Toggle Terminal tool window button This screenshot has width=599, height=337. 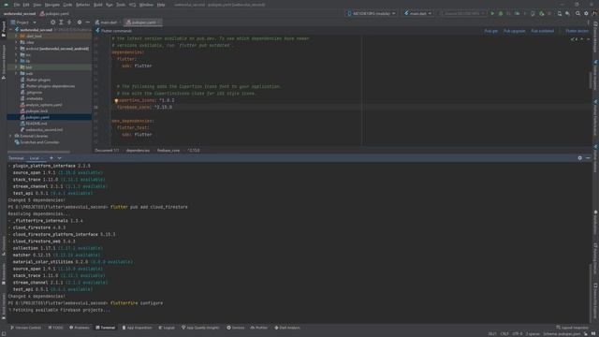(105, 328)
